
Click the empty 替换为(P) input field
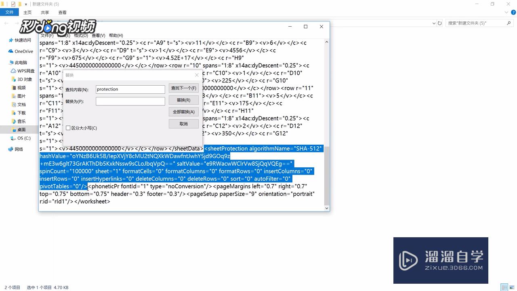pyautogui.click(x=130, y=101)
